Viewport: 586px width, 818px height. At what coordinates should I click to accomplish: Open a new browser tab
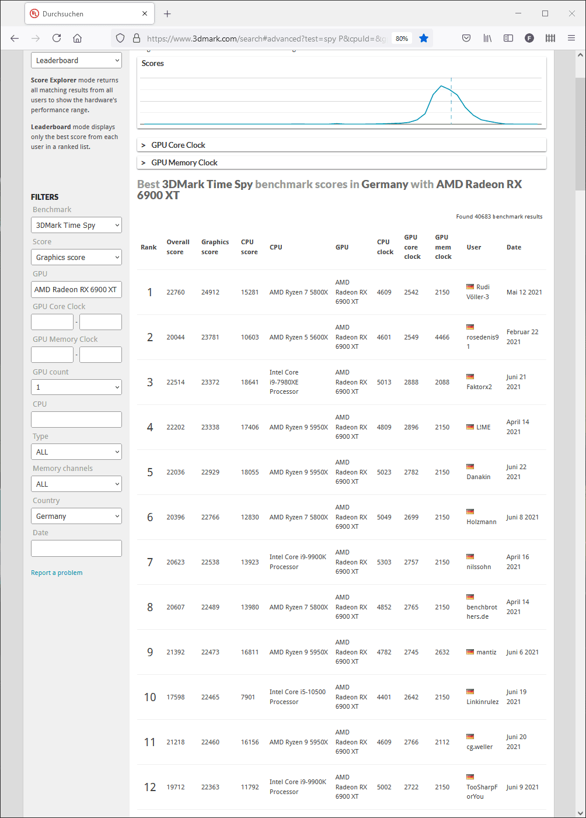coord(168,13)
